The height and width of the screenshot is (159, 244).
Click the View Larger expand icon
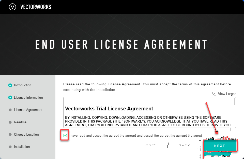[214, 94]
